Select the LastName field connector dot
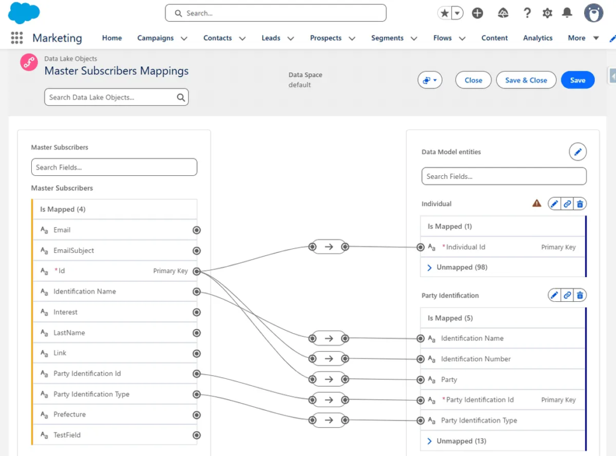Viewport: 616px width, 456px height. point(197,333)
